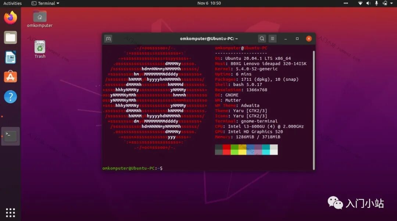
Task: Click GPU text Intel HD Graphics 520
Action: [x=255, y=132]
